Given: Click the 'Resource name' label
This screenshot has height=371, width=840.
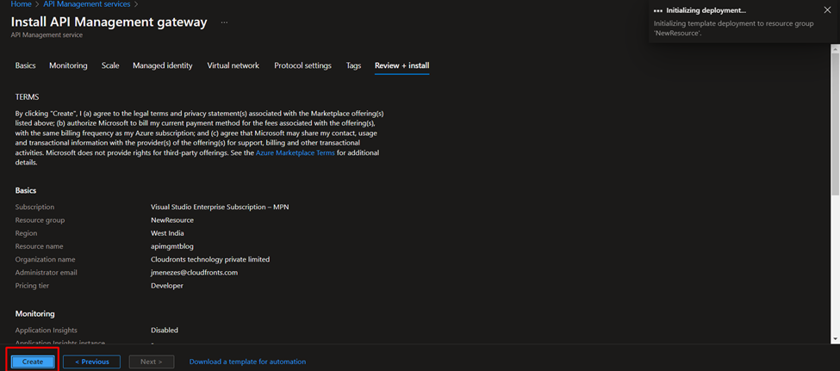Looking at the screenshot, I should point(39,246).
